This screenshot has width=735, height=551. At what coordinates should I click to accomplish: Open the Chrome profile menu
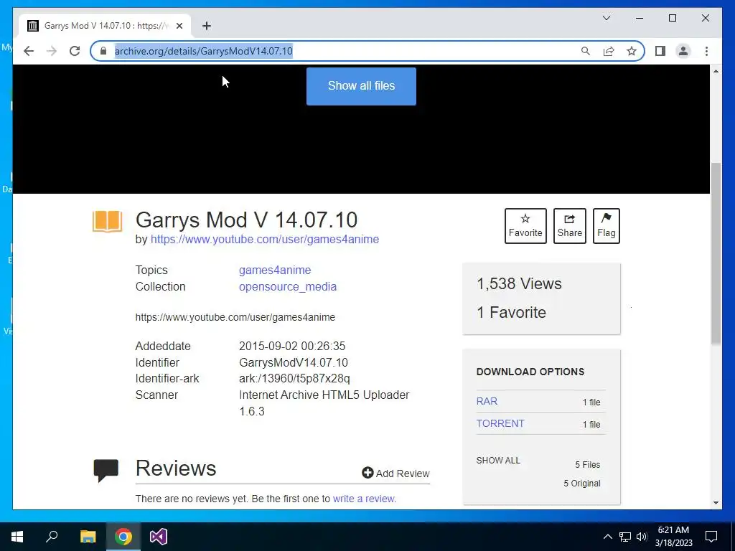(x=683, y=51)
